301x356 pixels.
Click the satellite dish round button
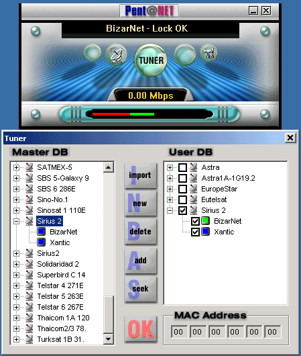pos(116,55)
